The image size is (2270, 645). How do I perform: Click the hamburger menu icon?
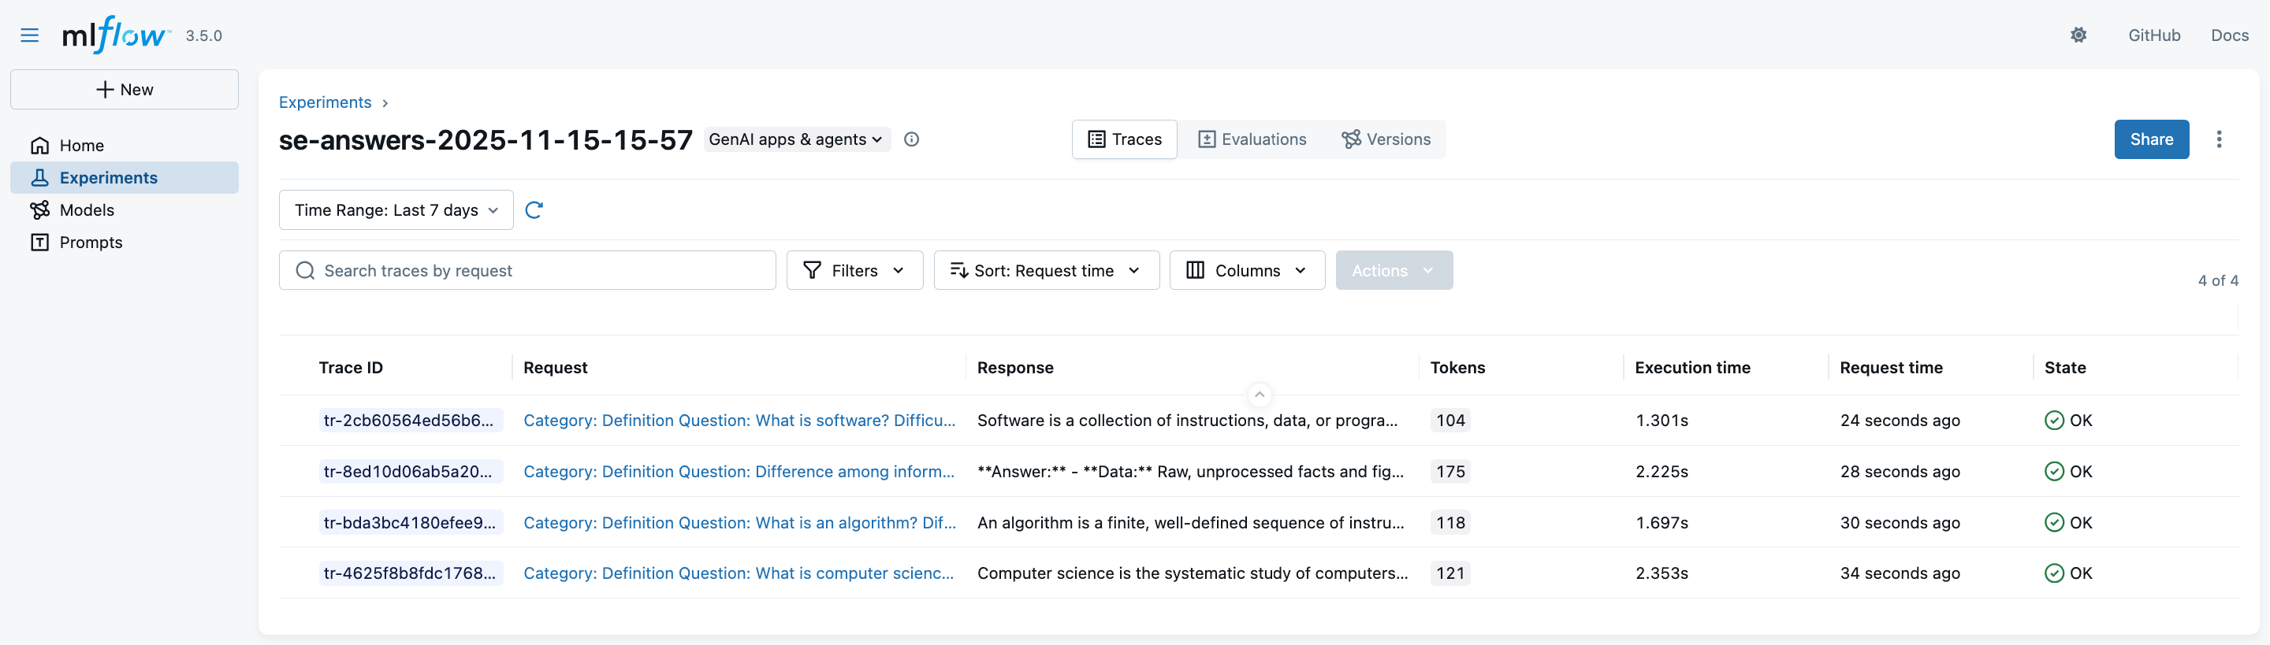(x=29, y=35)
